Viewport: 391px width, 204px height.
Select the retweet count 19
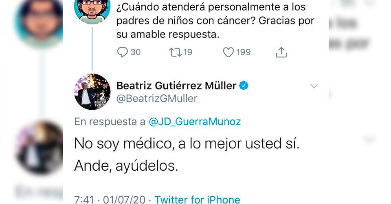tap(187, 52)
